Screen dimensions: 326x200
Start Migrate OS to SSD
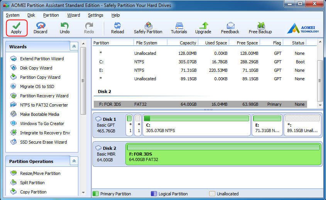32,86
